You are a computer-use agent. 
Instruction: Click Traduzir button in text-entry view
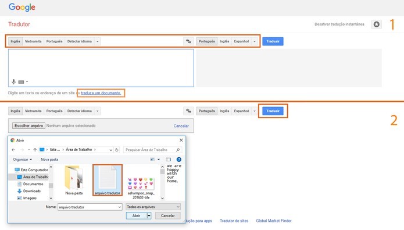point(273,41)
